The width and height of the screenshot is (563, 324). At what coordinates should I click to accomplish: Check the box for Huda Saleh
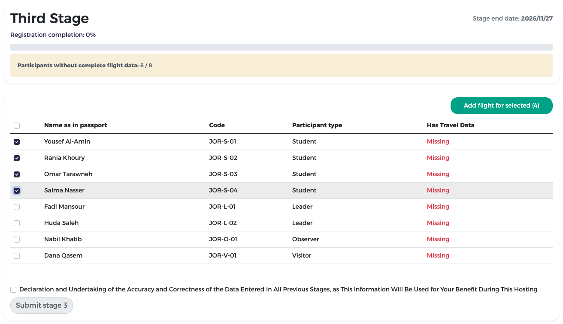(17, 223)
